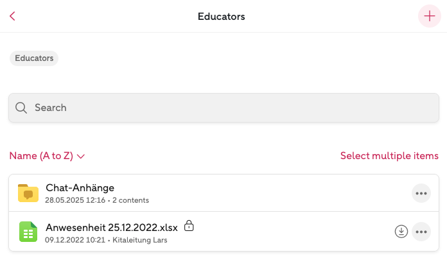Click the lock icon beside the xlsx file
The height and width of the screenshot is (265, 447).
[x=189, y=226]
